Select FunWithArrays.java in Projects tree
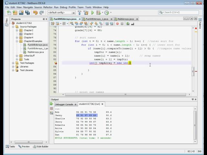Viewport: 207px width, 155px height. point(38,45)
